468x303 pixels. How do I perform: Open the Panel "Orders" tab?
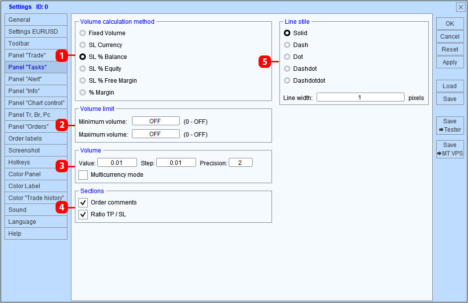coord(36,127)
